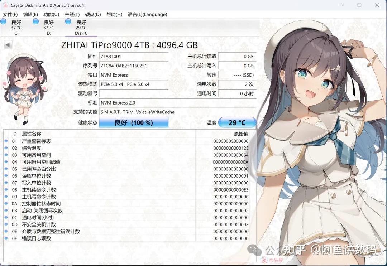
Task: Click status dot for 不安全关机计数 attribute
Action: point(6,225)
